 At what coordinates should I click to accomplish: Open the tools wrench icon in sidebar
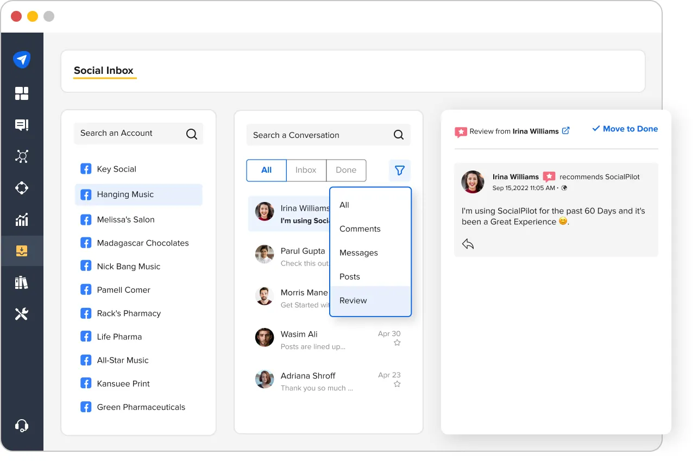click(x=22, y=314)
